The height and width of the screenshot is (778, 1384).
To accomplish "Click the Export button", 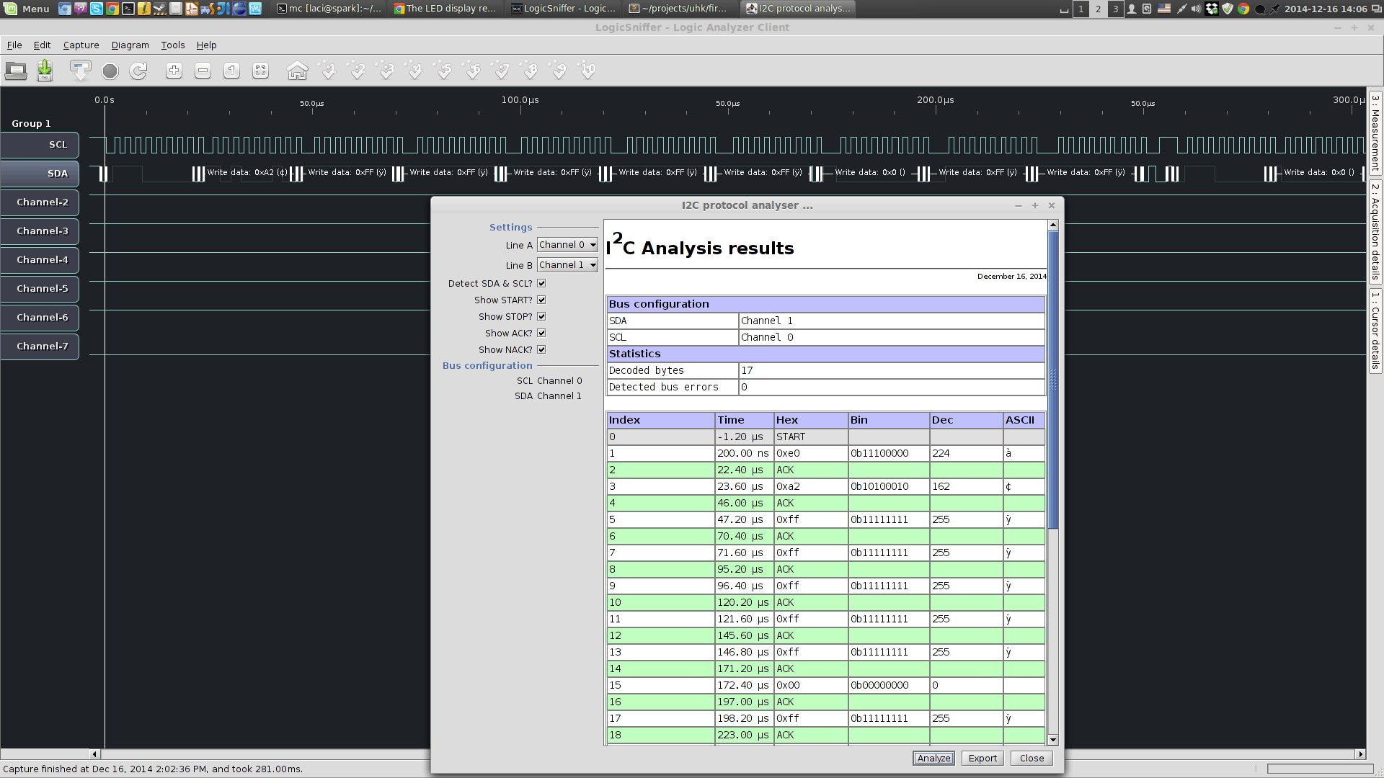I will (x=982, y=759).
